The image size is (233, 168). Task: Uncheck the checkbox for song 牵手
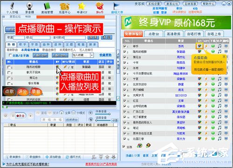pos(124,46)
